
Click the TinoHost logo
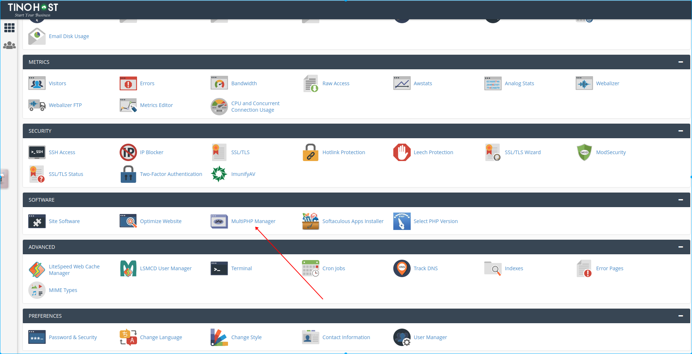click(33, 10)
